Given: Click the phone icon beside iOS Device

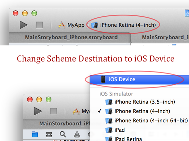Looking at the screenshot, I should 103,80.
